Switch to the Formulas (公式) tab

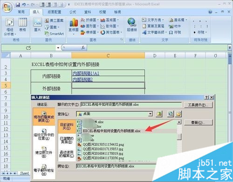click(73, 12)
